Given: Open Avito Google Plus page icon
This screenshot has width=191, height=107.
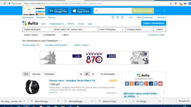Looking at the screenshot, I should tap(146, 84).
